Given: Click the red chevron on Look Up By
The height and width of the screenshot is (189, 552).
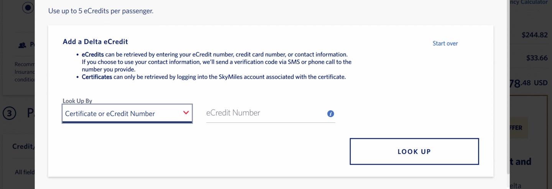Looking at the screenshot, I should click(x=186, y=113).
